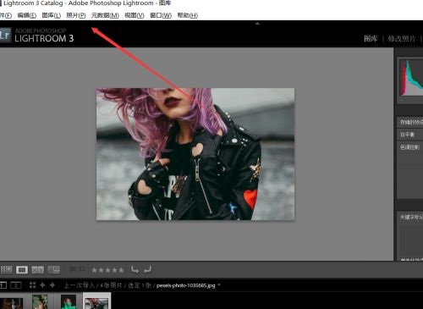Open the 帮助(H) menu
The width and height of the screenshot is (423, 309).
[x=188, y=15]
